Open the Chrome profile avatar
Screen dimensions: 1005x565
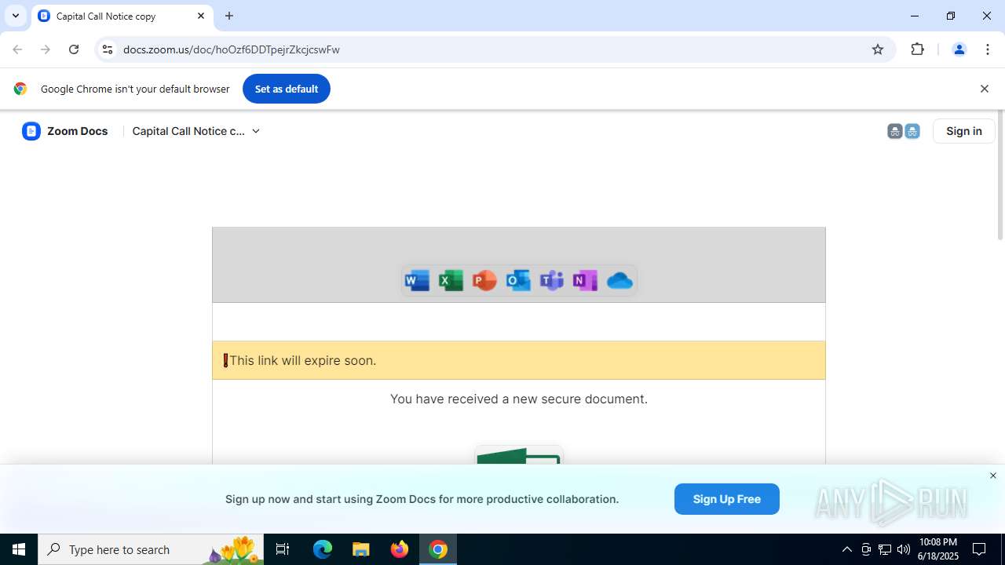click(x=959, y=49)
